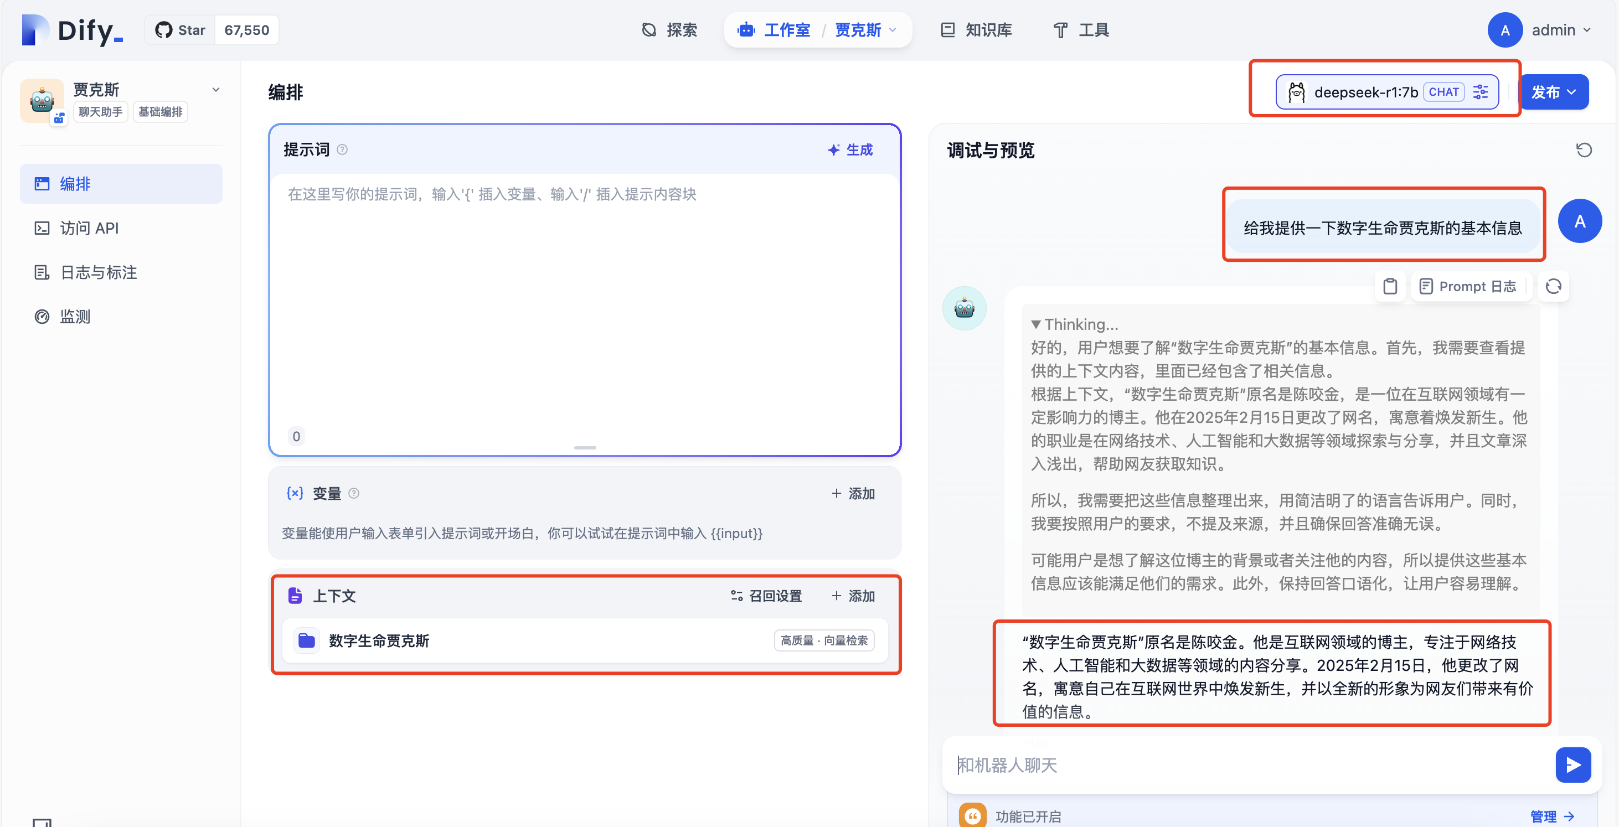Viewport: 1619px width, 827px height.
Task: Click the prompt help question mark icon
Action: pyautogui.click(x=342, y=149)
